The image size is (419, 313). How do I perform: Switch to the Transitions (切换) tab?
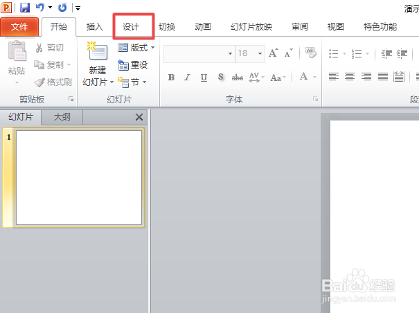167,27
